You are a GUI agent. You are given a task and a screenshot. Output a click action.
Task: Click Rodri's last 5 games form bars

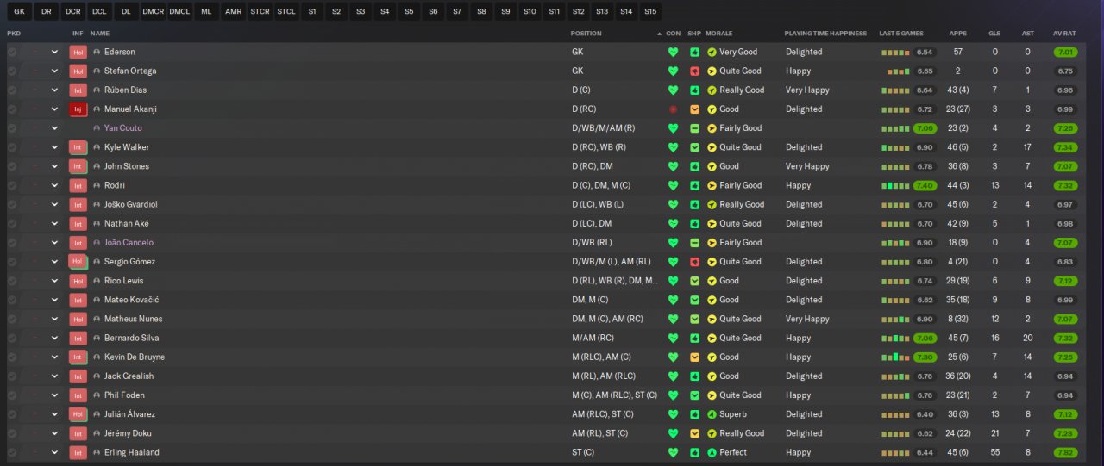(x=895, y=185)
